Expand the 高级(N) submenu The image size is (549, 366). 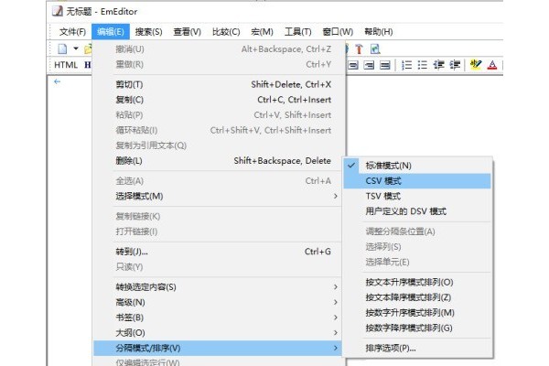(x=218, y=302)
